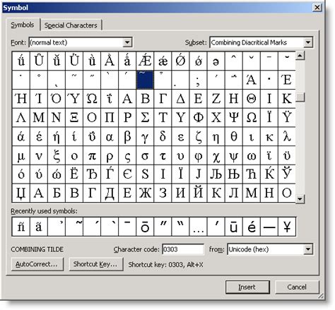Select the Greek small theta θ
Screen dimensions: 335x310
[234, 136]
